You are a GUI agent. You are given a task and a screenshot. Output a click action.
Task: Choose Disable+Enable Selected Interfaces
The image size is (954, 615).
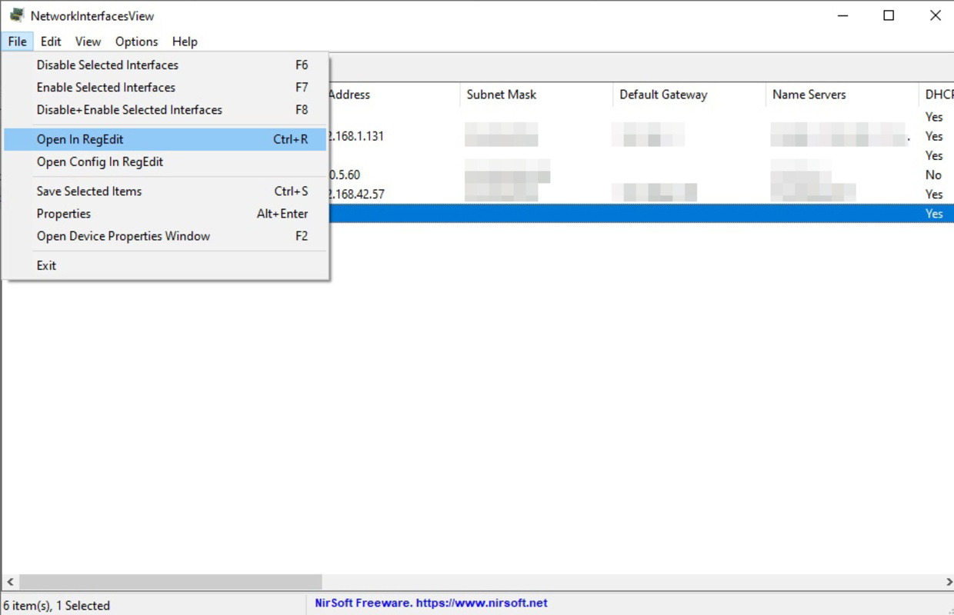click(x=165, y=110)
